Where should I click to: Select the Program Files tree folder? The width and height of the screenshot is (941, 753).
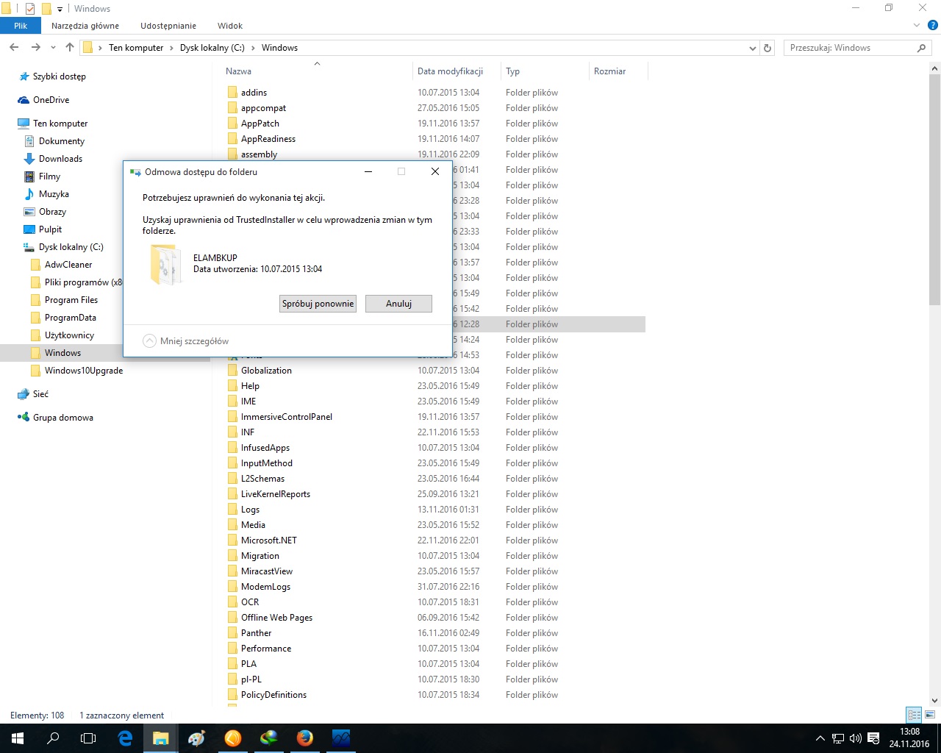[x=71, y=300]
